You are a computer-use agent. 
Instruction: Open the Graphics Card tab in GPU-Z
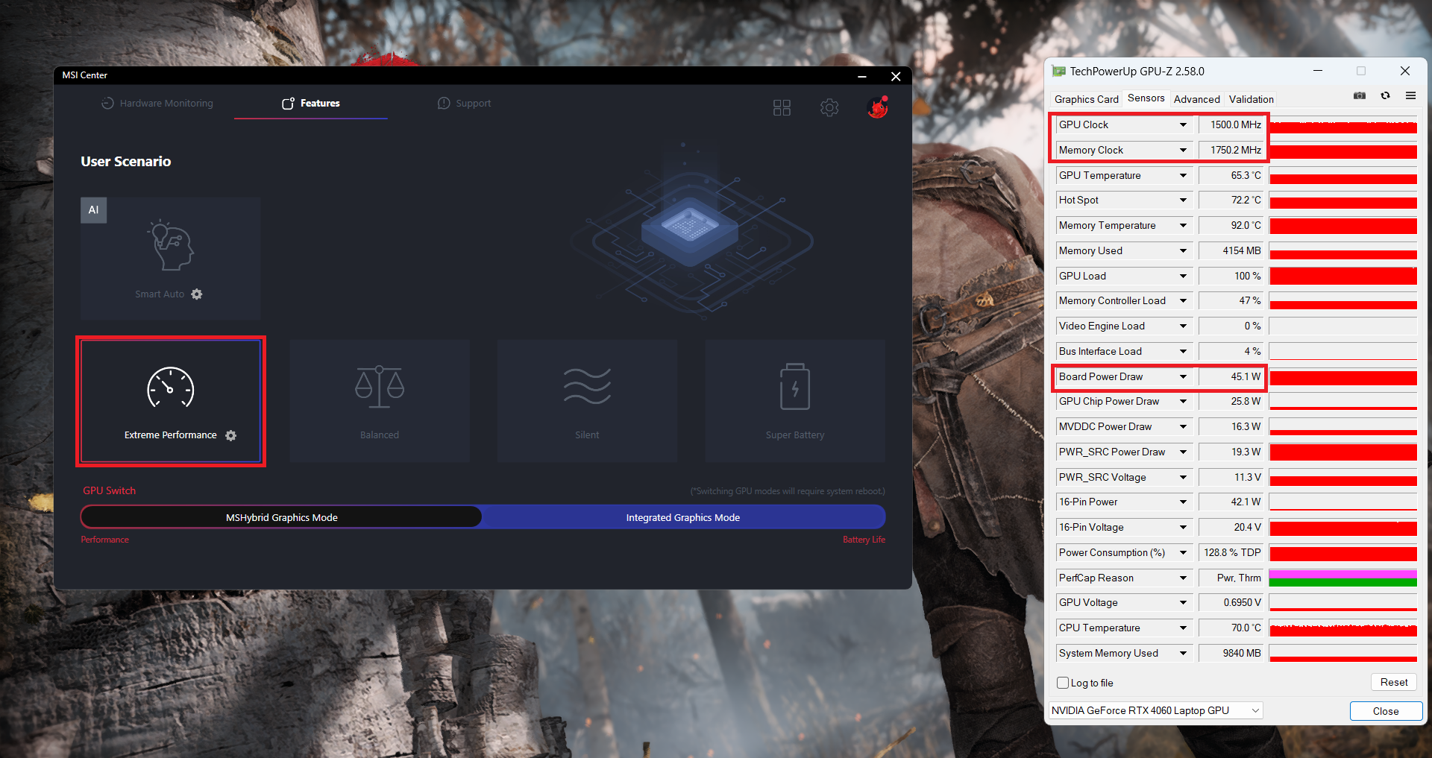tap(1086, 99)
